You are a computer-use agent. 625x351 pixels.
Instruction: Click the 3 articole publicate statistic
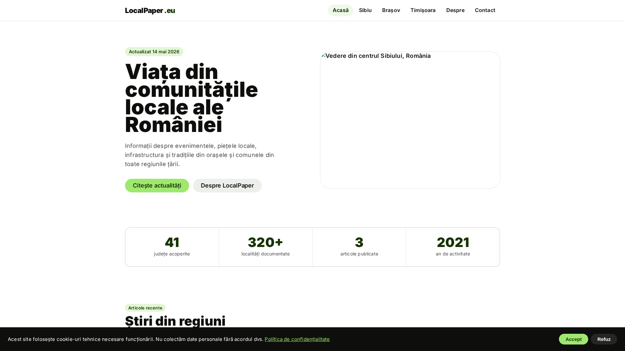[x=359, y=247]
